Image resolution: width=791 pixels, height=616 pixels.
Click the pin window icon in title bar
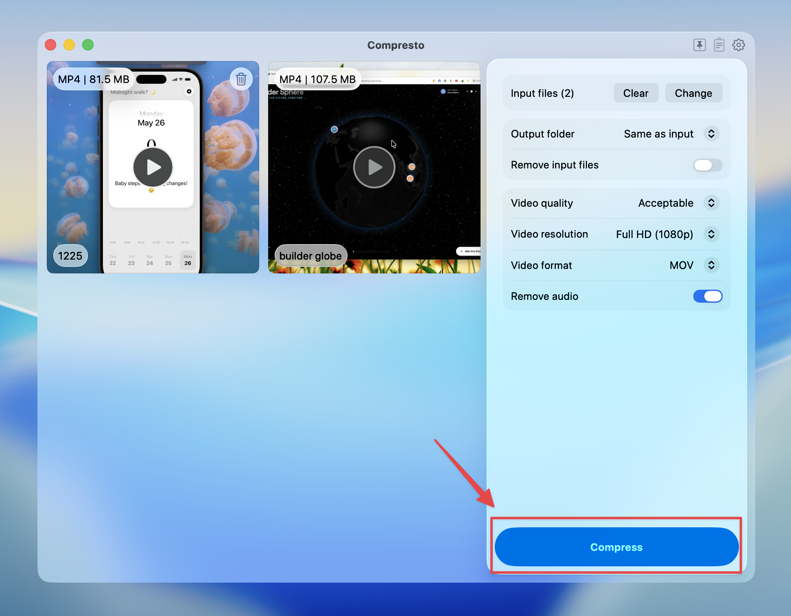[699, 45]
